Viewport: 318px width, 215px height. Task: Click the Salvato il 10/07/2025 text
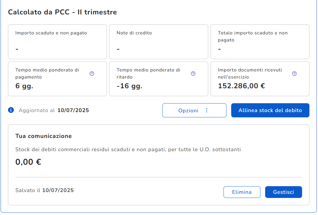tap(45, 190)
